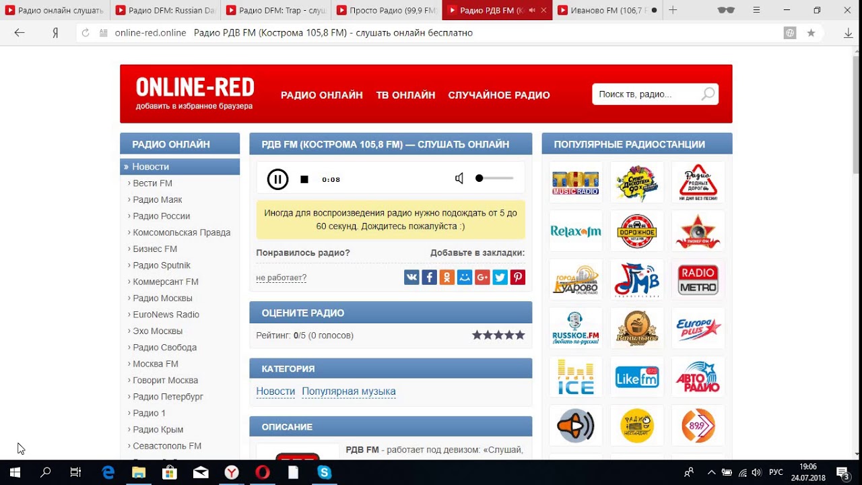Mute the radio player volume

[x=459, y=179]
